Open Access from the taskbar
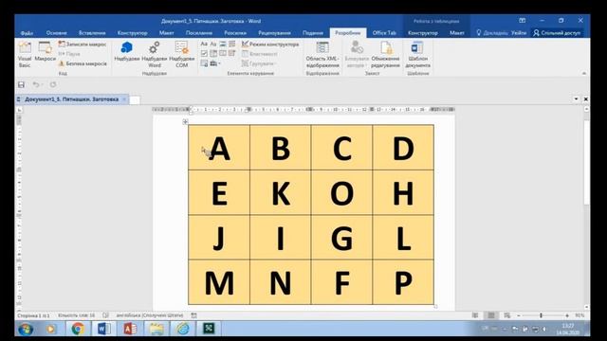Image resolution: width=607 pixels, height=341 pixels. [130, 329]
